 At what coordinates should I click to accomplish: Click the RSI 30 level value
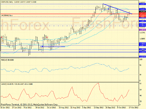[140, 75]
